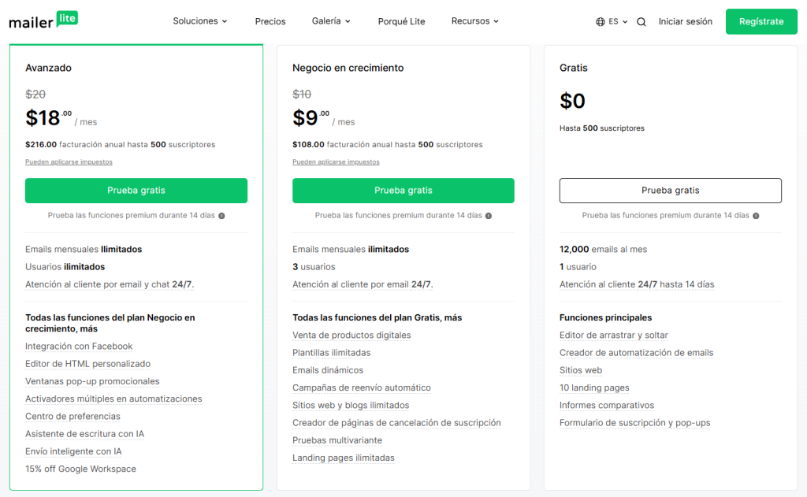The image size is (807, 497).
Task: Start the Avanzado plan free trial
Action: 136,190
